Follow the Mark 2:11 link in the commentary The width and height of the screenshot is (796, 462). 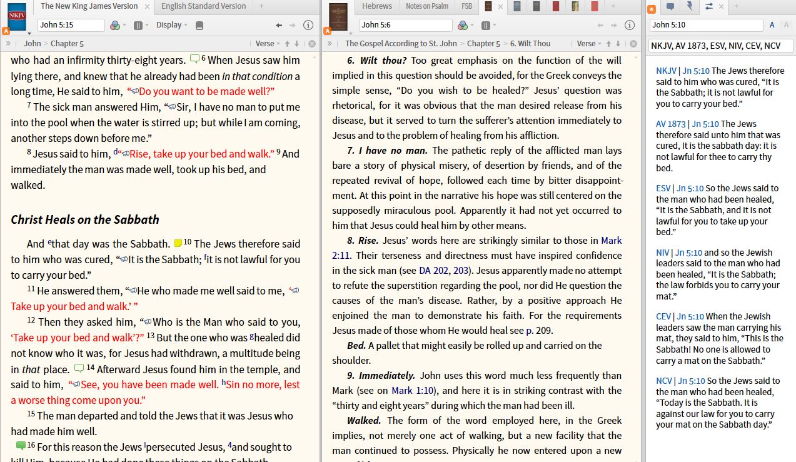(477, 248)
